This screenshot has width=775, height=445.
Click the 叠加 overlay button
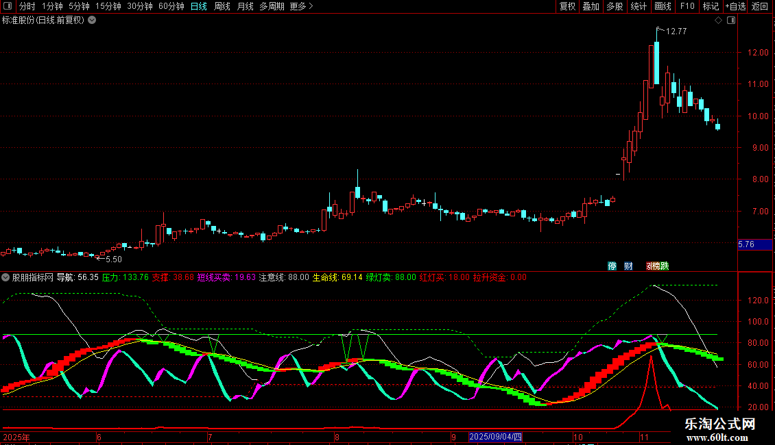pos(591,6)
